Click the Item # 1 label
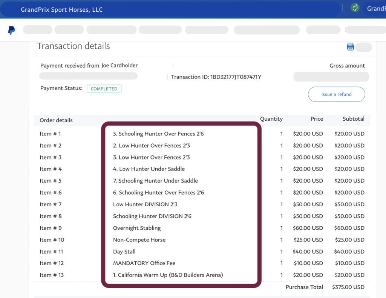Image resolution: width=386 pixels, height=298 pixels. coord(50,134)
